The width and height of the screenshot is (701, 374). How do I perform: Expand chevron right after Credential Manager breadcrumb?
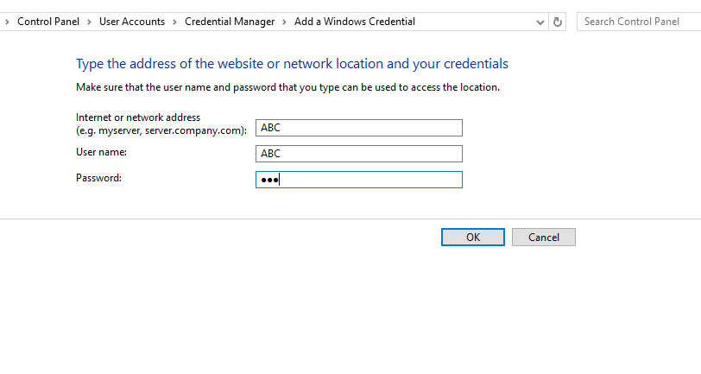pos(285,22)
